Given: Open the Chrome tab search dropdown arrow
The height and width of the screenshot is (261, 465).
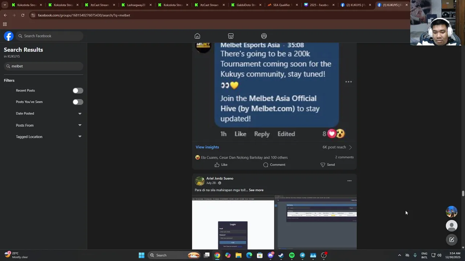Looking at the screenshot, I should 5,5.
